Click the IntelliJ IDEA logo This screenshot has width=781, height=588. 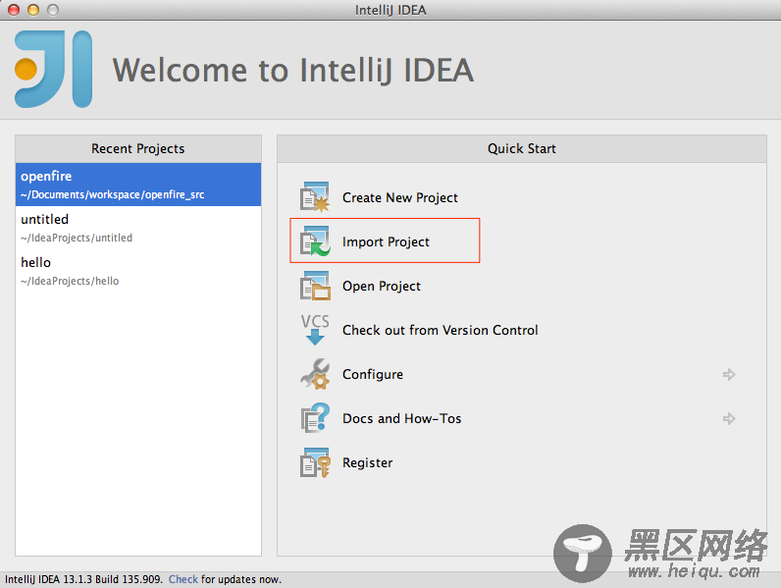pos(53,70)
